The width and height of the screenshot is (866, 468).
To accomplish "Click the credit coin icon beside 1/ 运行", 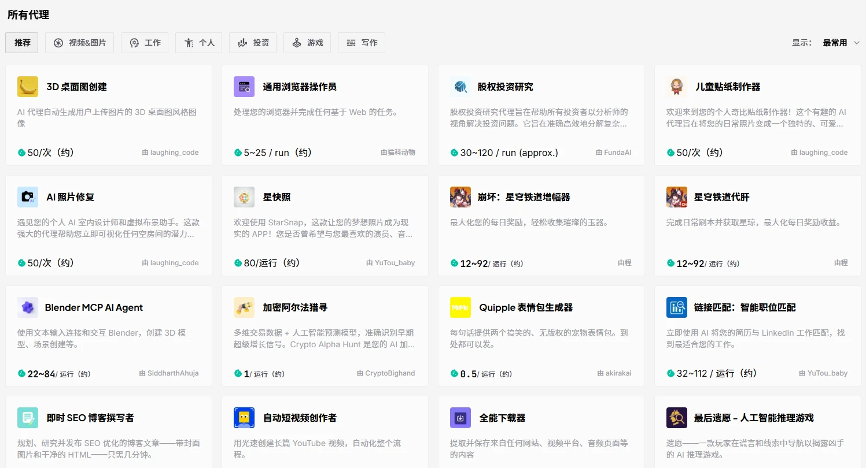I will pos(238,373).
